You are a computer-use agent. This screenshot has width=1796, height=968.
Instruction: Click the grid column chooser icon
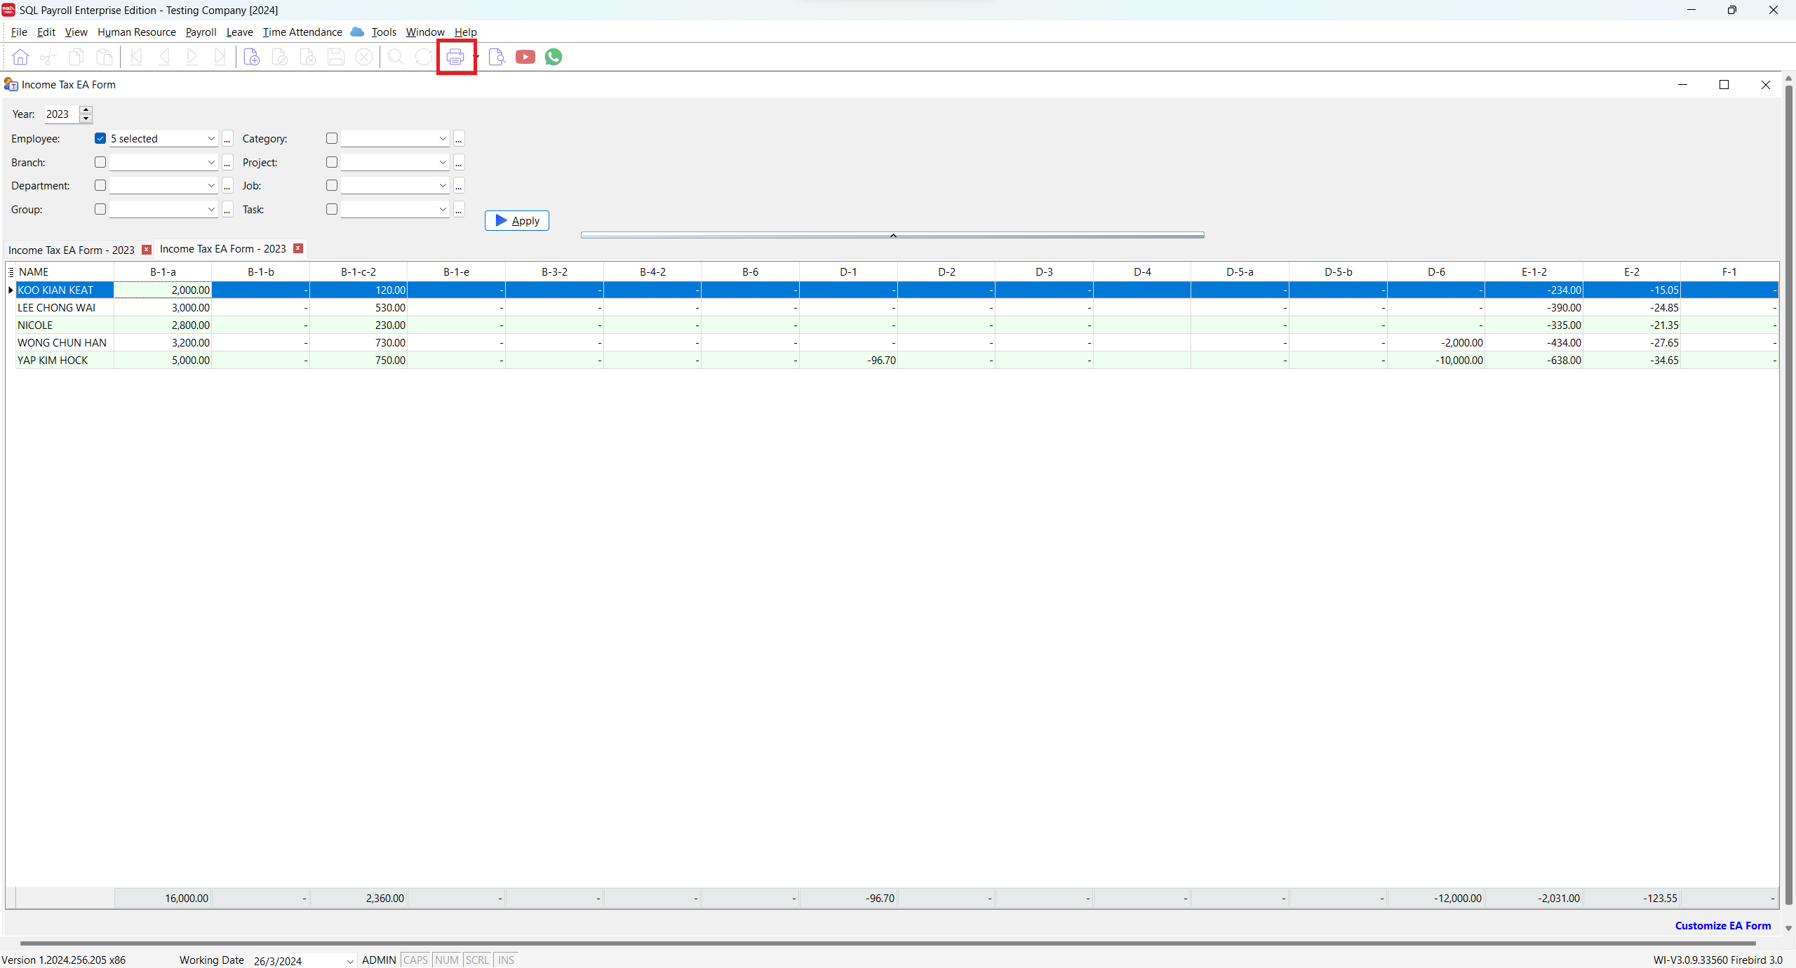click(x=11, y=271)
